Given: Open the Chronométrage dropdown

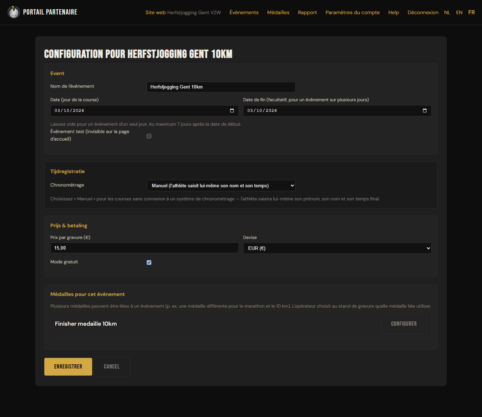Looking at the screenshot, I should (221, 185).
